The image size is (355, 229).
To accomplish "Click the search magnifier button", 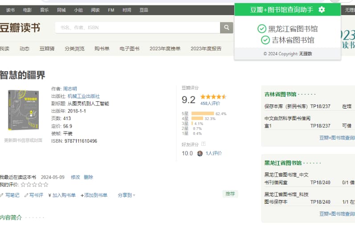I will pyautogui.click(x=227, y=28).
